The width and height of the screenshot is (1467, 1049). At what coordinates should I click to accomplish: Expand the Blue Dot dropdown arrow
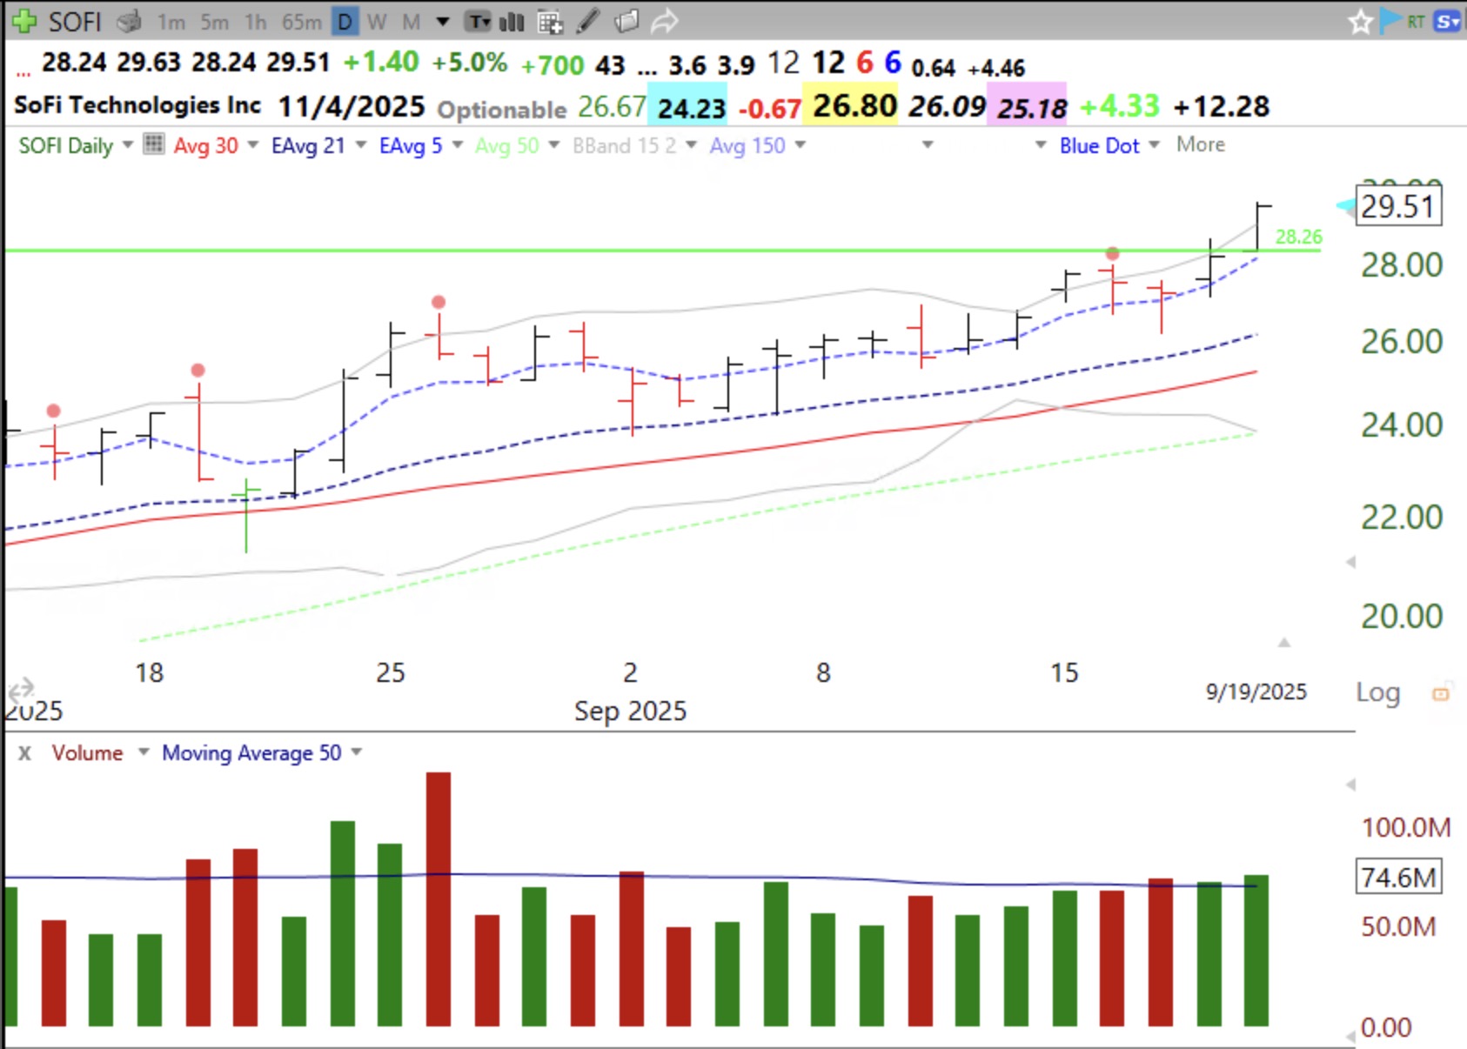(1155, 144)
